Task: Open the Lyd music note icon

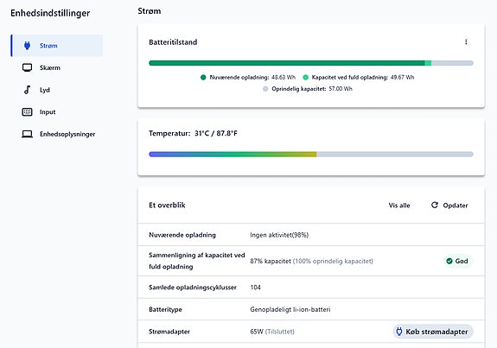Action: pos(28,90)
